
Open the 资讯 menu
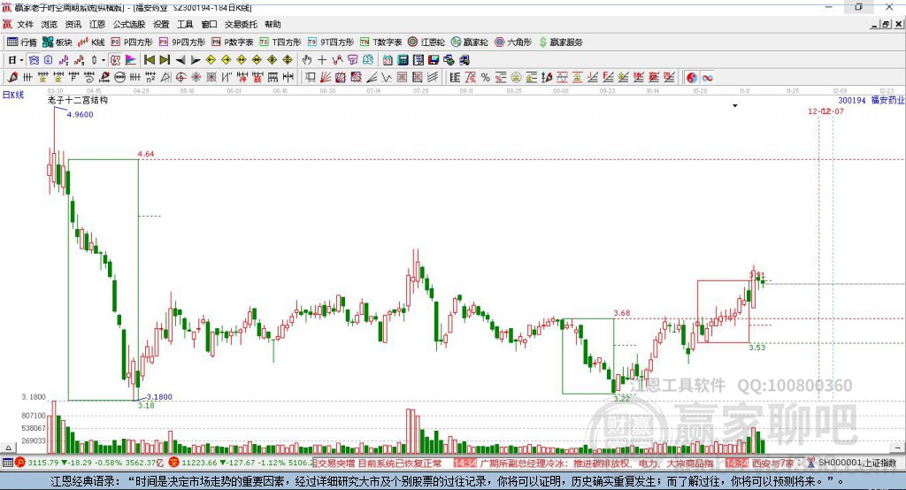pos(73,24)
